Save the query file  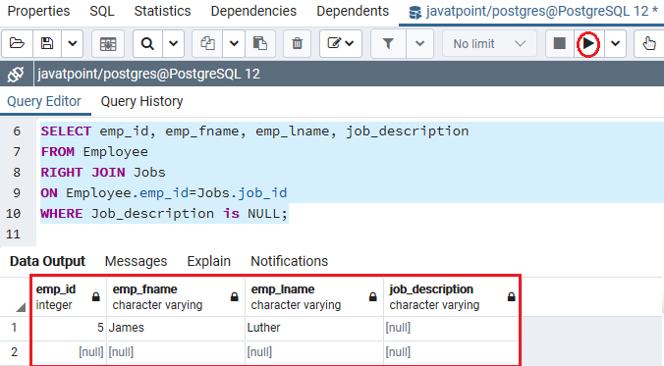click(47, 43)
